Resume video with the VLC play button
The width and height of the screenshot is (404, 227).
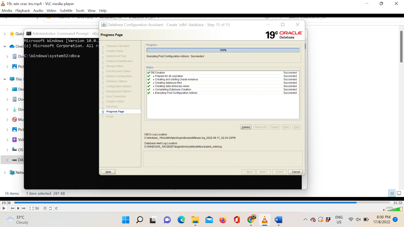[x=4, y=208]
